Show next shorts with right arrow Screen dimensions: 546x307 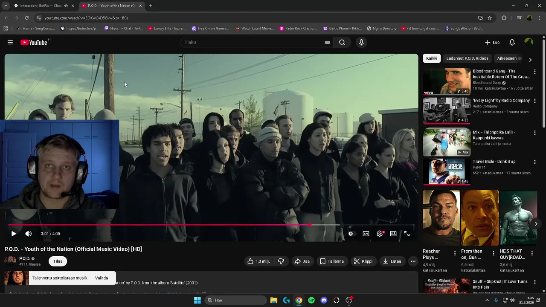(536, 223)
